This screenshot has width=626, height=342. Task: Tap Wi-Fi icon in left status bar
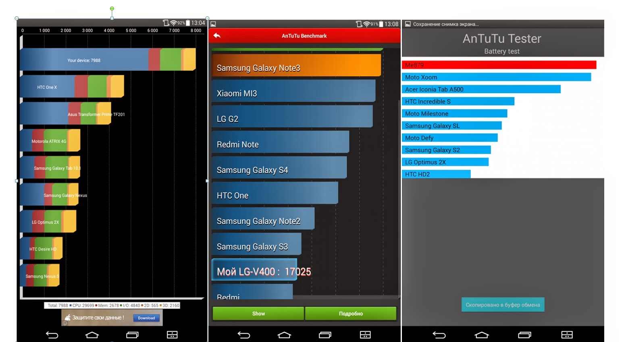[x=173, y=23]
